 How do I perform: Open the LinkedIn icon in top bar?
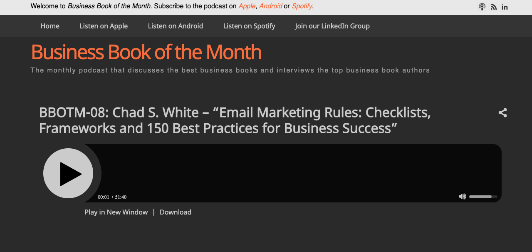505,7
